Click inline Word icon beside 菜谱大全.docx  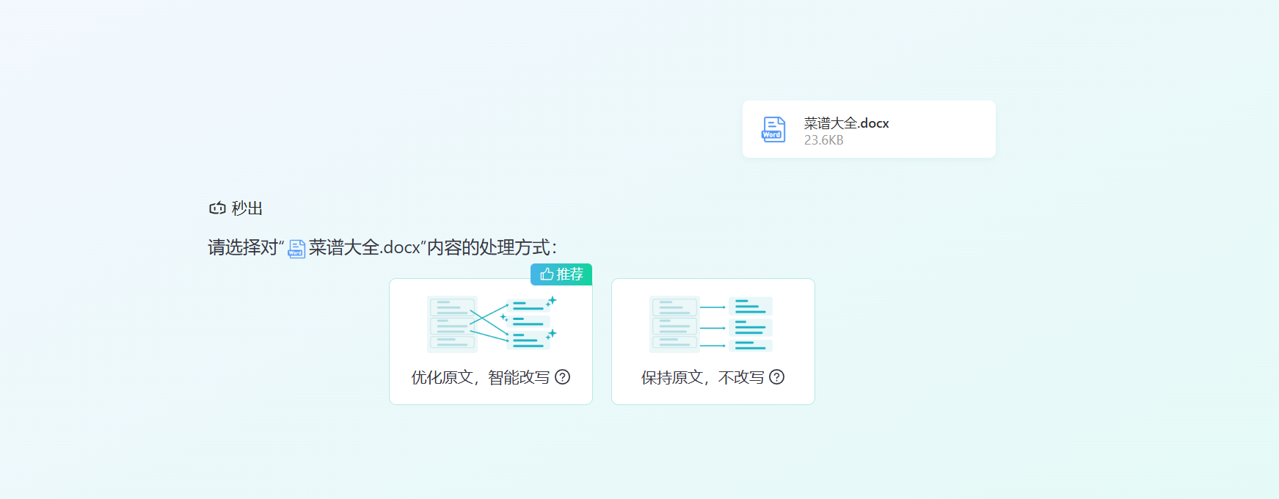(x=296, y=249)
